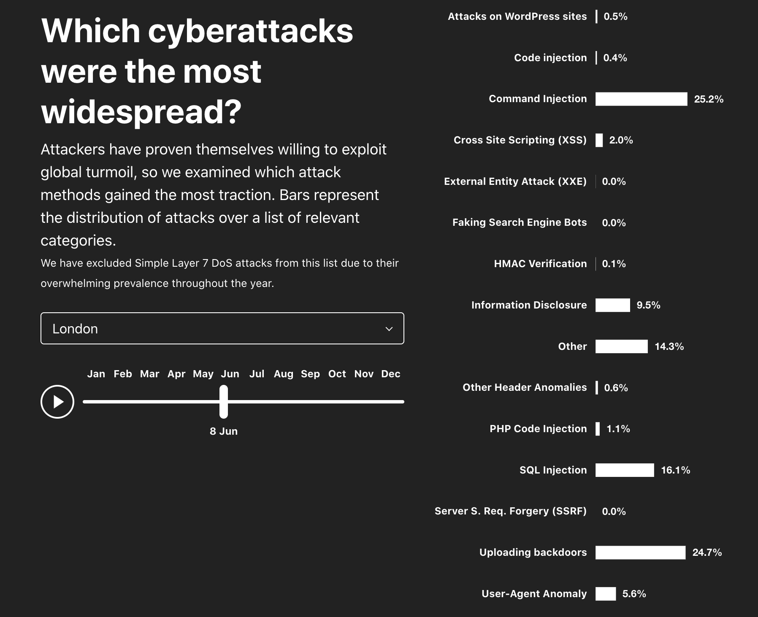Click the Command Injection bar
The width and height of the screenshot is (758, 617).
(642, 99)
